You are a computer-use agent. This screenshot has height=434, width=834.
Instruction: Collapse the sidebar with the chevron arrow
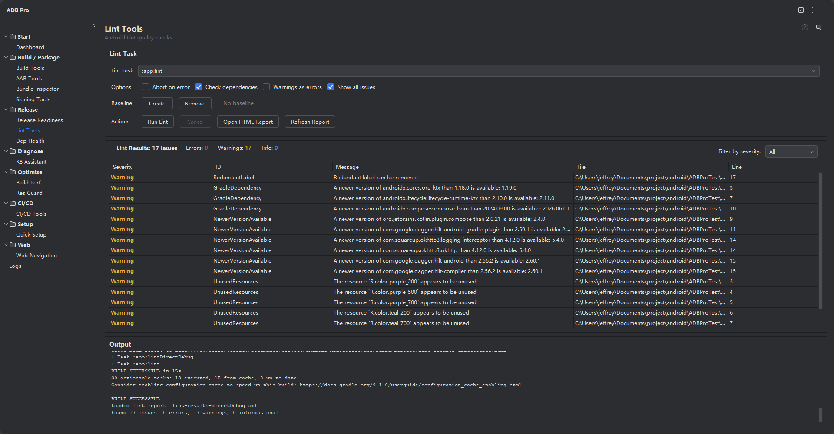tap(93, 26)
